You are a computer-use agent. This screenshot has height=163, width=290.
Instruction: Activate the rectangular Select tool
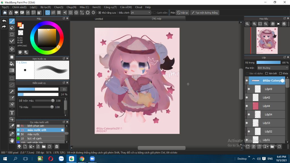pos(12,78)
